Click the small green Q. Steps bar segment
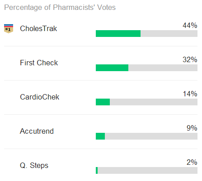 pyautogui.click(x=97, y=170)
